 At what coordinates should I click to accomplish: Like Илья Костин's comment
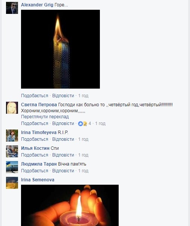point(35,155)
